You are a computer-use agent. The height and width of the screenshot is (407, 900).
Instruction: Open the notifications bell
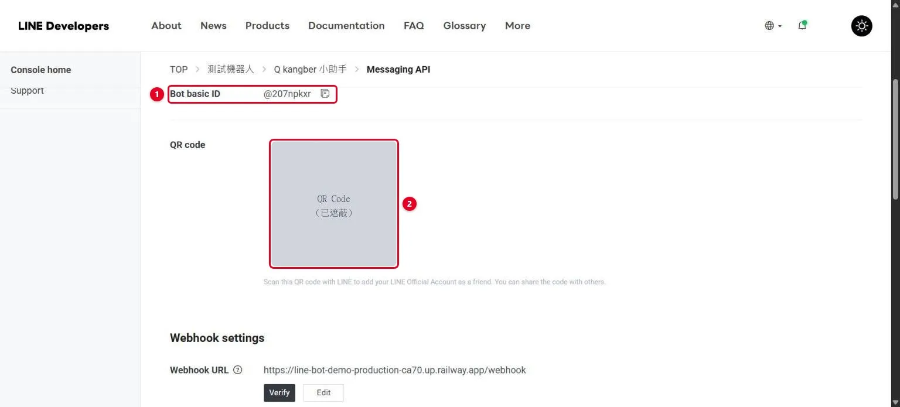802,26
